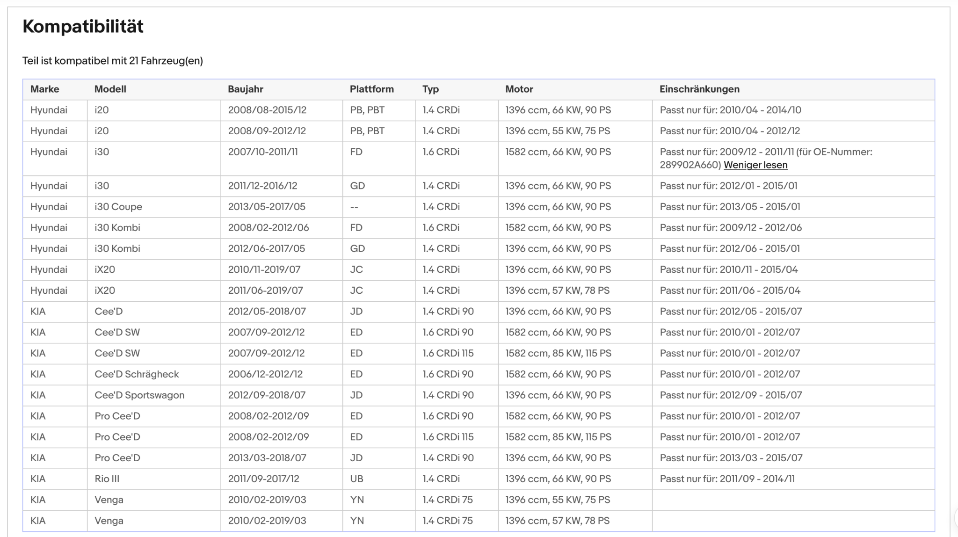Select the Modell column header
958x537 pixels.
coord(110,89)
